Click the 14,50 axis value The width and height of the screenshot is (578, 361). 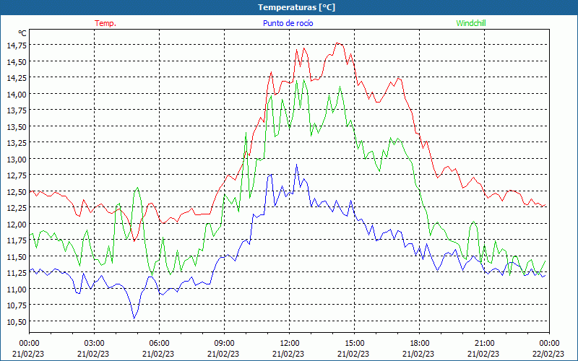(16, 61)
